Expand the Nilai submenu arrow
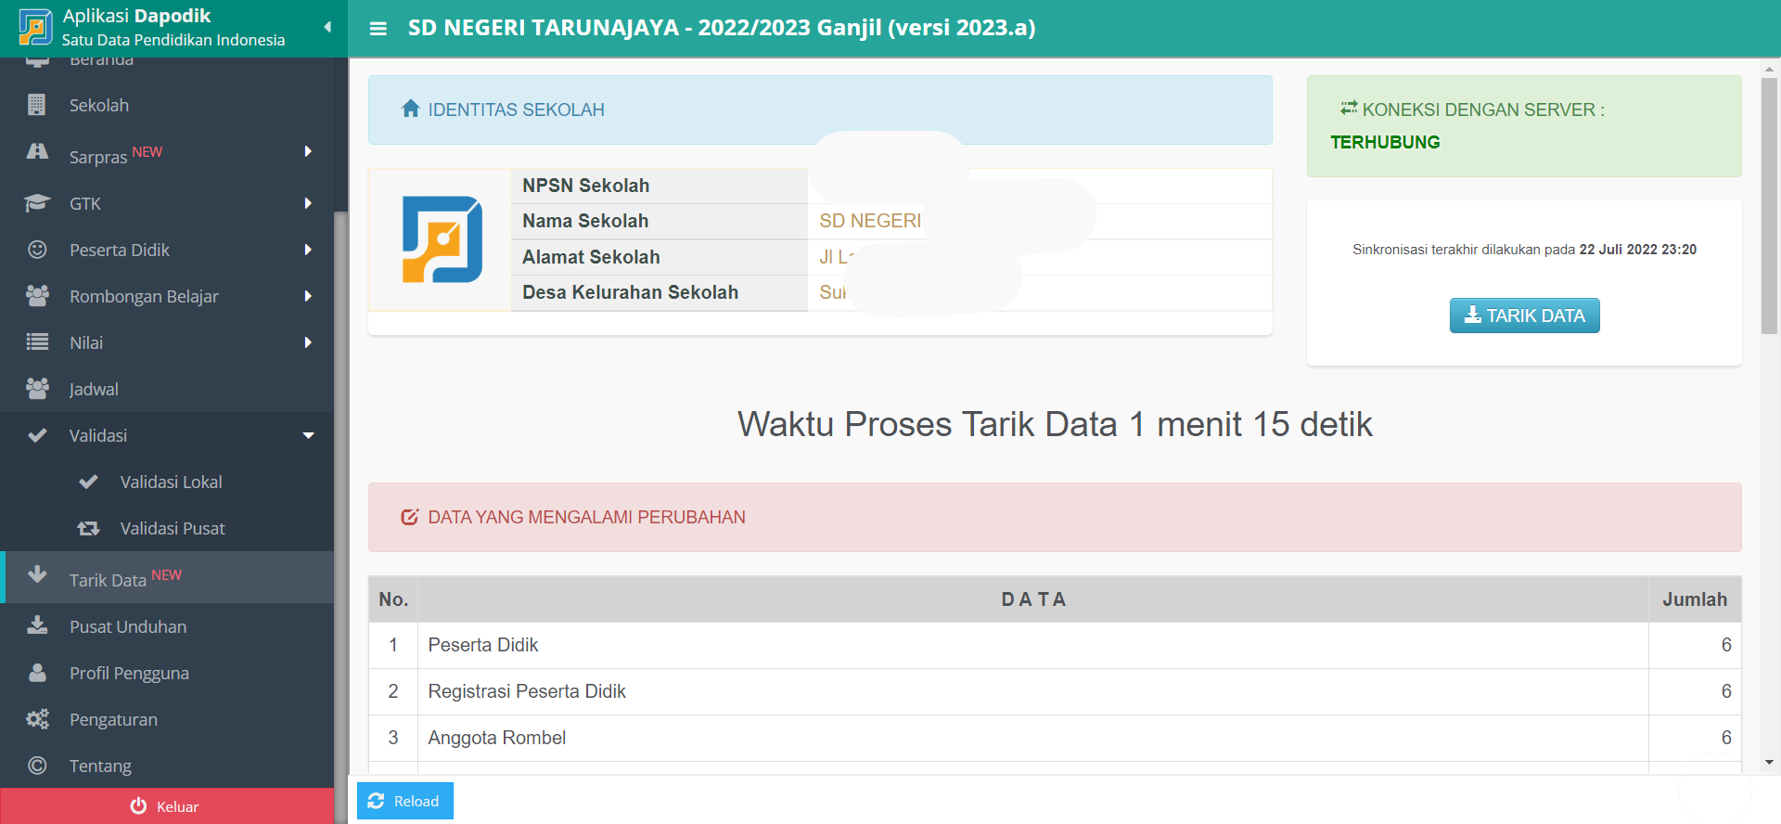 point(308,342)
